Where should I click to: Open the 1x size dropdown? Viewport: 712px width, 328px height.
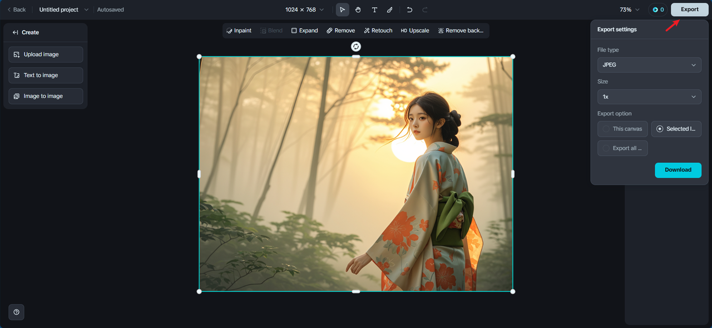coord(649,97)
